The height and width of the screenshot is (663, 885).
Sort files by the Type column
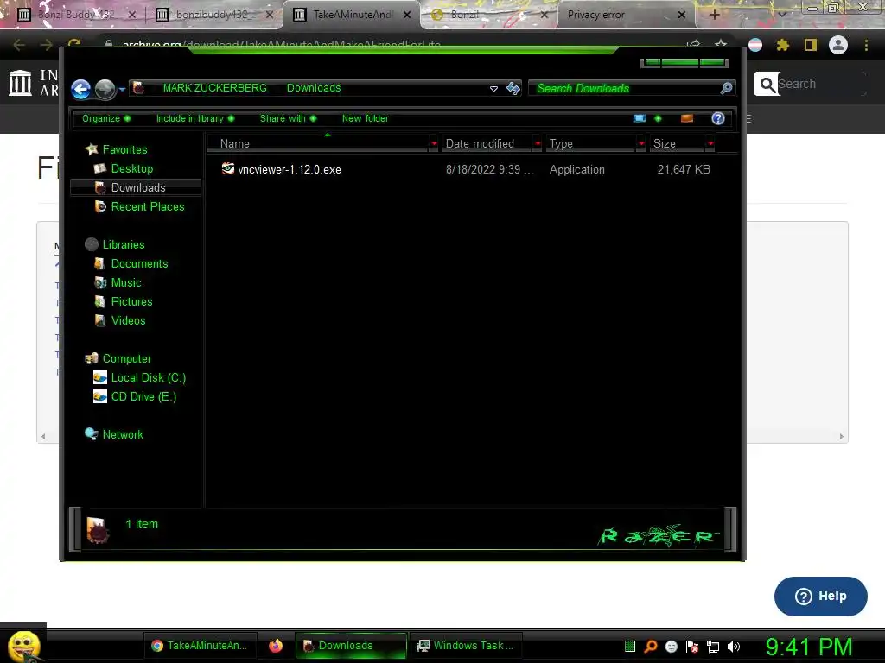point(591,144)
